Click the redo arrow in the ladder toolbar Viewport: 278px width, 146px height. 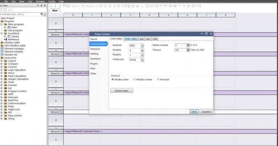pyautogui.click(x=133, y=6)
